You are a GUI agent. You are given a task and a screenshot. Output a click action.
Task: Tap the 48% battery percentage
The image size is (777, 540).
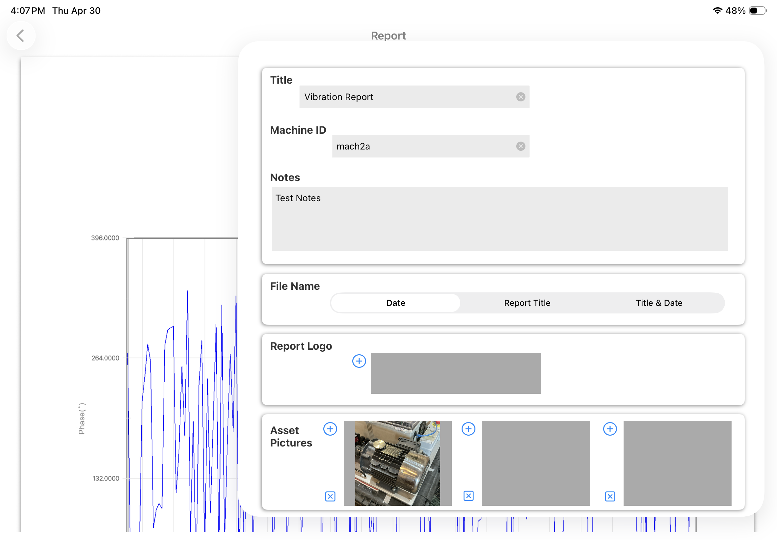[x=735, y=11]
